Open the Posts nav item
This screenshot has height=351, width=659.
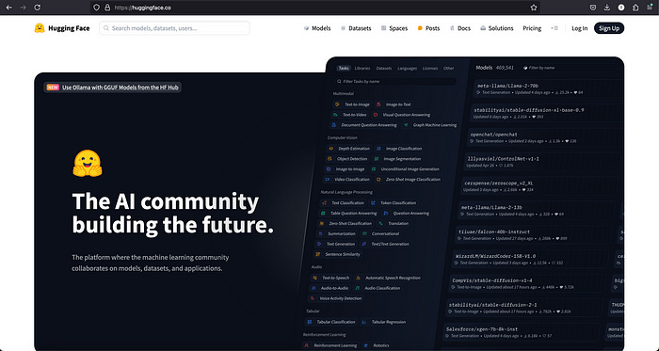point(428,28)
